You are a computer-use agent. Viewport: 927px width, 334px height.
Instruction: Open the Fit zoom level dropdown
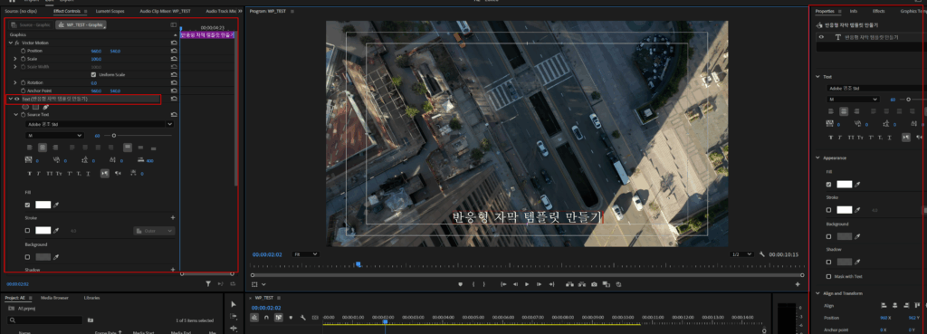click(x=306, y=254)
